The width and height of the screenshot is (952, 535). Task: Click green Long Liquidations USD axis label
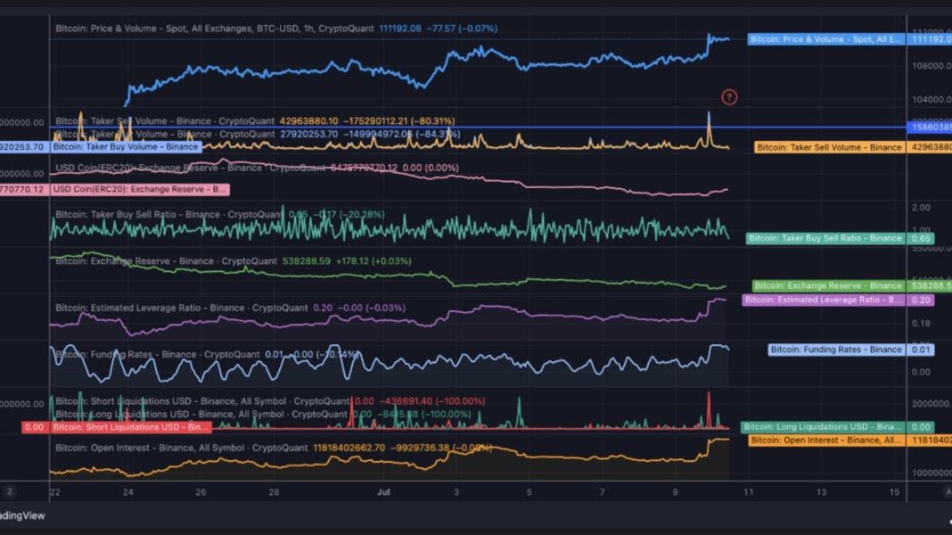click(x=823, y=427)
